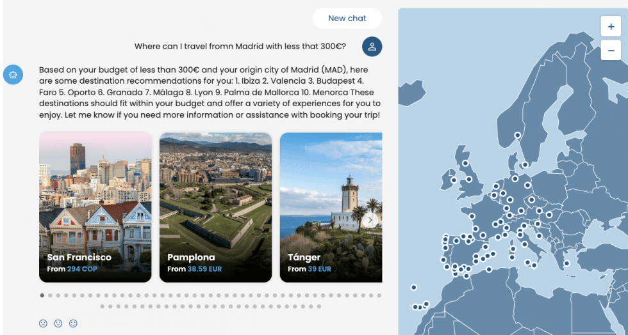
Task: Click the chatbot robot avatar icon
Action: tap(13, 75)
